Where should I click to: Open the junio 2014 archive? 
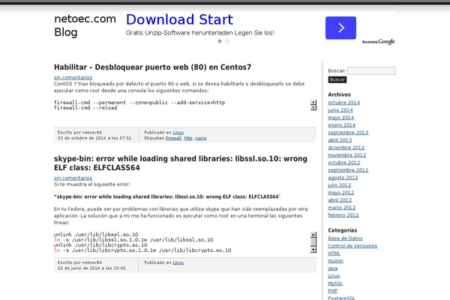[x=340, y=110]
